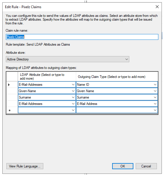Open fourth row E-Mail-Addresses LDAP dropdown
This screenshot has width=163, height=175.
click(73, 104)
